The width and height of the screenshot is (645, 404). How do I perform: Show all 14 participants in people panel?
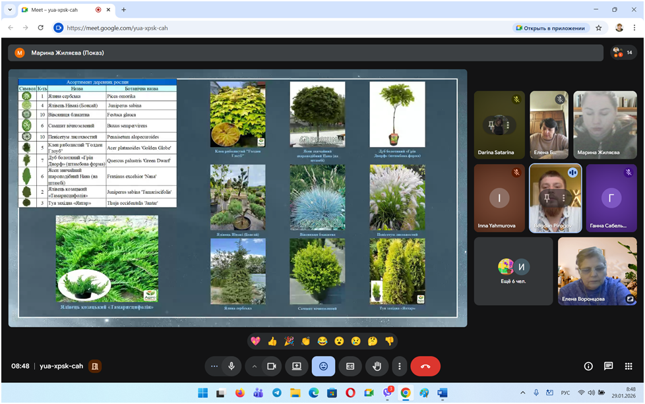coord(622,53)
